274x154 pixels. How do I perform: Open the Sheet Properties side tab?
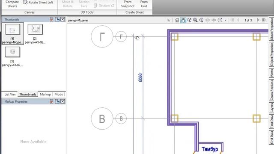coord(271,29)
